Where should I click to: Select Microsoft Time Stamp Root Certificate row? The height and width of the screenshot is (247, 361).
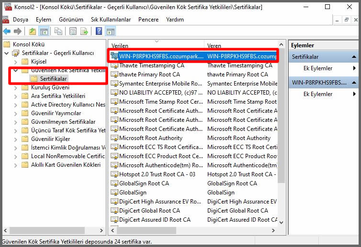click(x=193, y=102)
